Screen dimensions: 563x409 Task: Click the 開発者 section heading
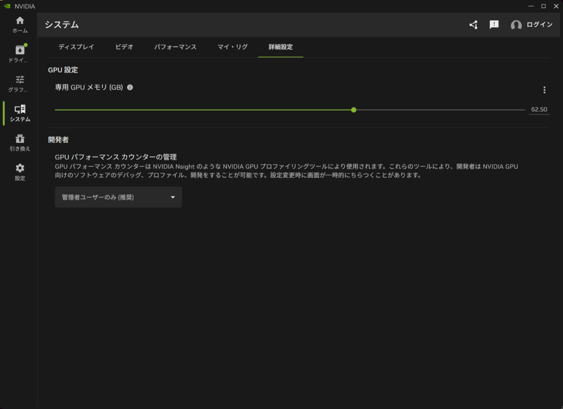pyautogui.click(x=58, y=139)
